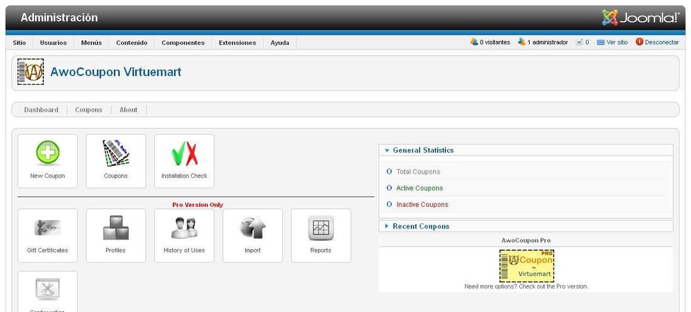Screen dimensions: 691x312
Task: Open the Componentes menu
Action: pos(183,43)
